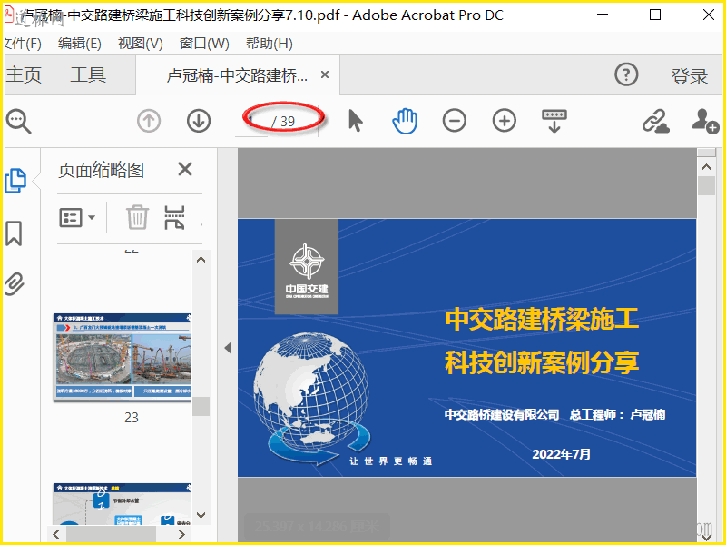Click document scroll up arrow
This screenshot has width=726, height=545.
[707, 167]
